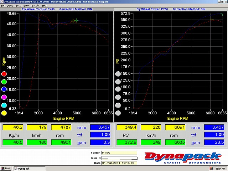This screenshot has width=228, height=171.
Task: Click the yellow speed value 179
Action: click(37, 127)
